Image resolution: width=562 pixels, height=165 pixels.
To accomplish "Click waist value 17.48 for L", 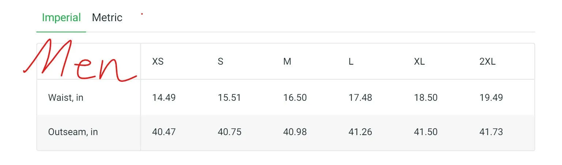I will (360, 98).
